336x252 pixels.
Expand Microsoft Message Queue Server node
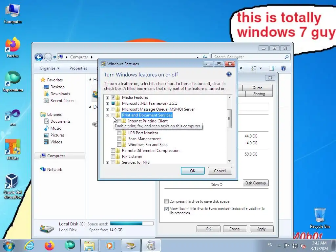pos(107,110)
